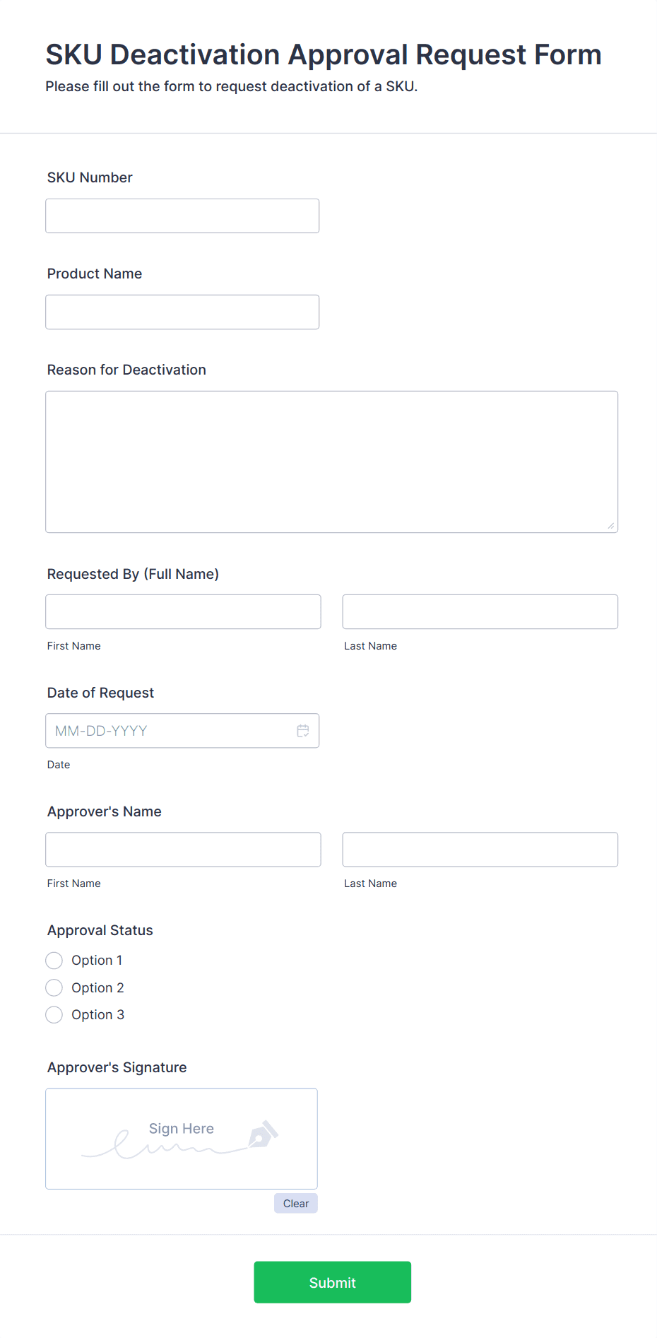Click the Date label under the date field
This screenshot has width=657, height=1338.
click(x=59, y=764)
